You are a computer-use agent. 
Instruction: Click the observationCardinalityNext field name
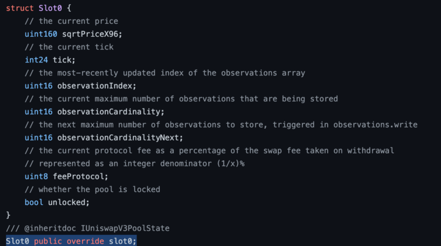point(120,137)
